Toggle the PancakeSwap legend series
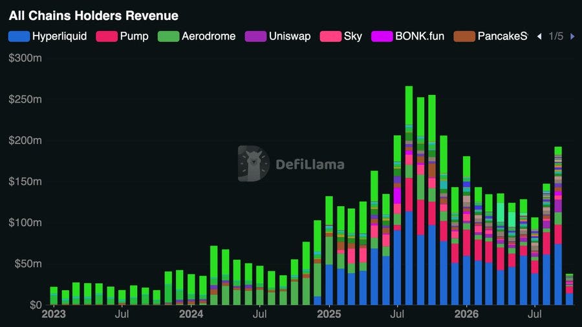The width and height of the screenshot is (582, 327). [x=491, y=36]
